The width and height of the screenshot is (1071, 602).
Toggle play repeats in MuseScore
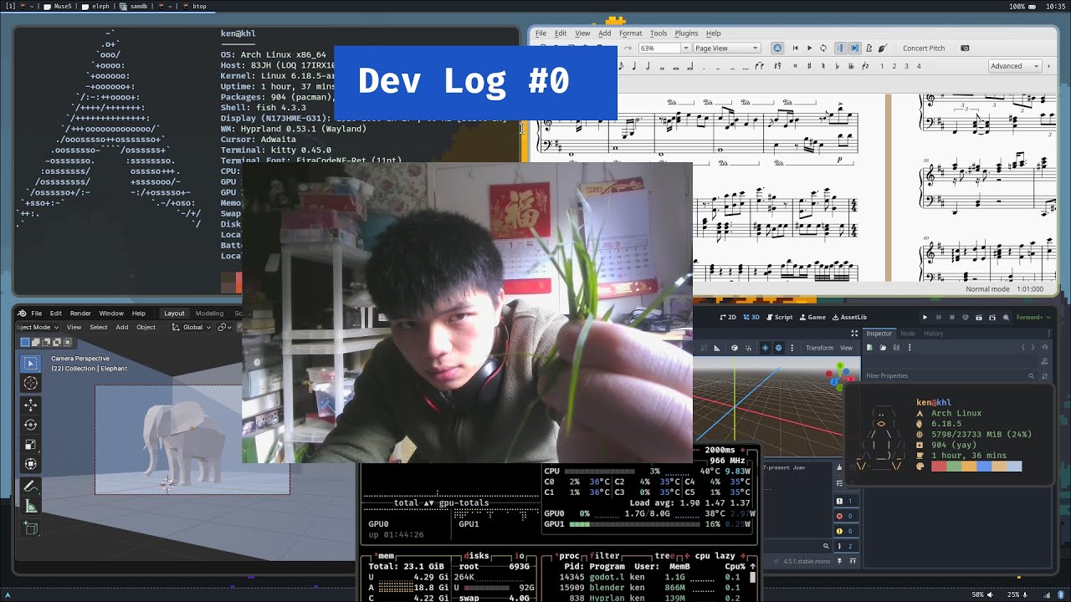[841, 48]
